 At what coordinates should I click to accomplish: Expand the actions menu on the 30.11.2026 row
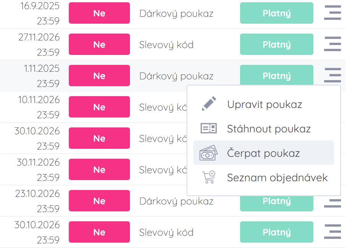coord(332,169)
